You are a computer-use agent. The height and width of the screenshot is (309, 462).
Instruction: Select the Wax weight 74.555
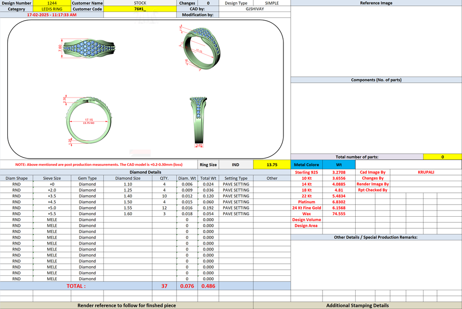(339, 214)
